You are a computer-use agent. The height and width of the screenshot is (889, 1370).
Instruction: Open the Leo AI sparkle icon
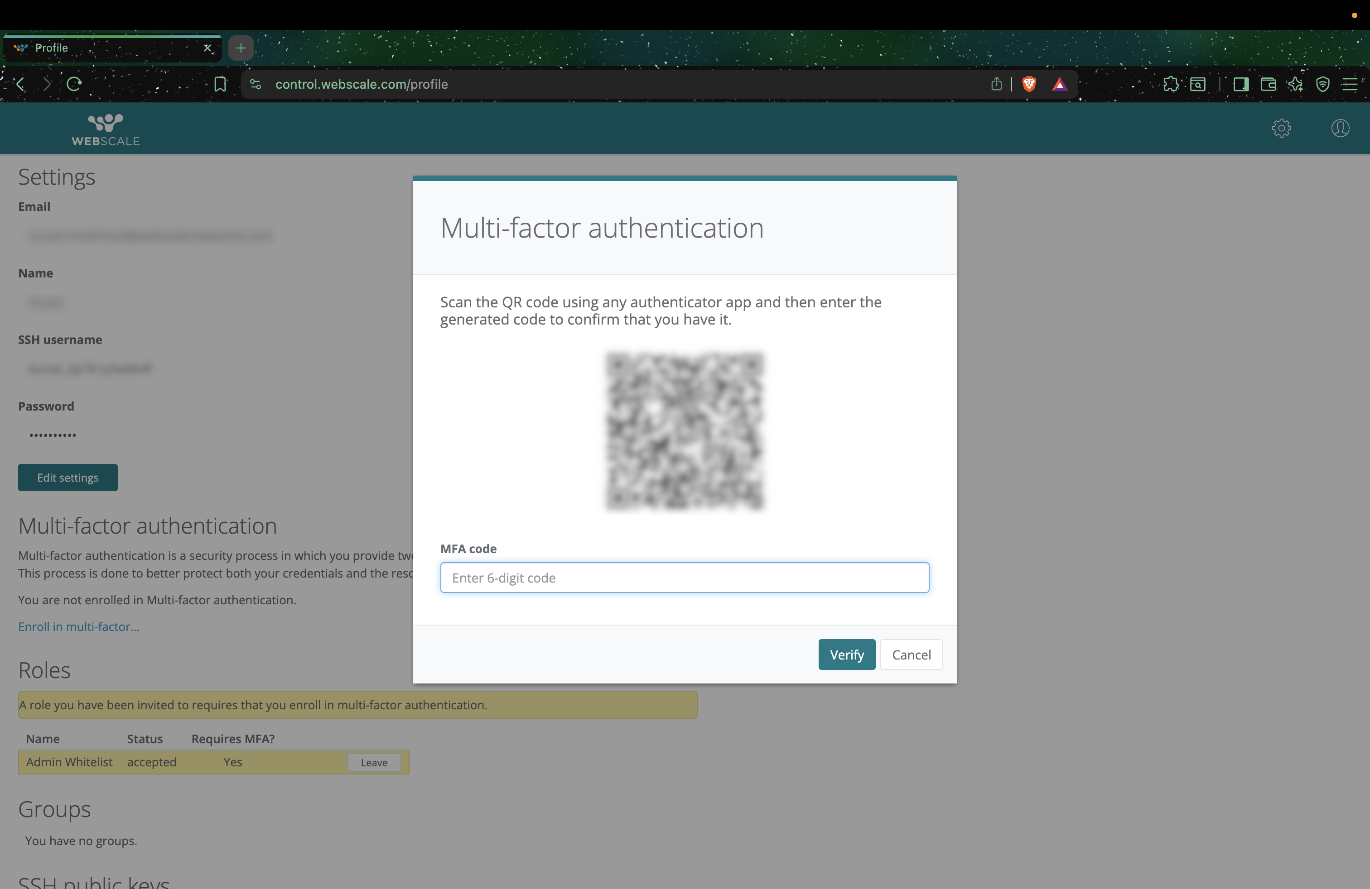(1295, 84)
